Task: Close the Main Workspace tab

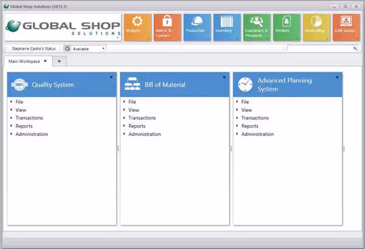Action: click(46, 61)
